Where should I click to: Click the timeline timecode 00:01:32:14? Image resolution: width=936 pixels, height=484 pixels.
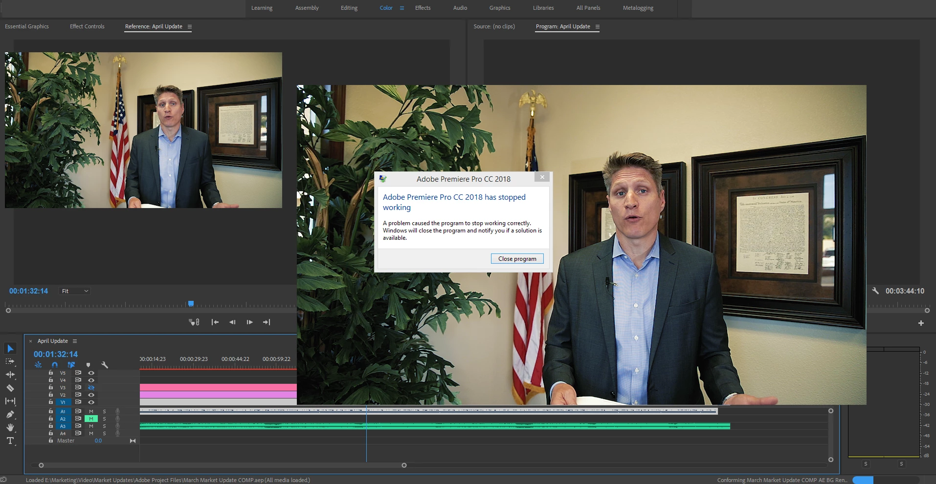point(56,354)
